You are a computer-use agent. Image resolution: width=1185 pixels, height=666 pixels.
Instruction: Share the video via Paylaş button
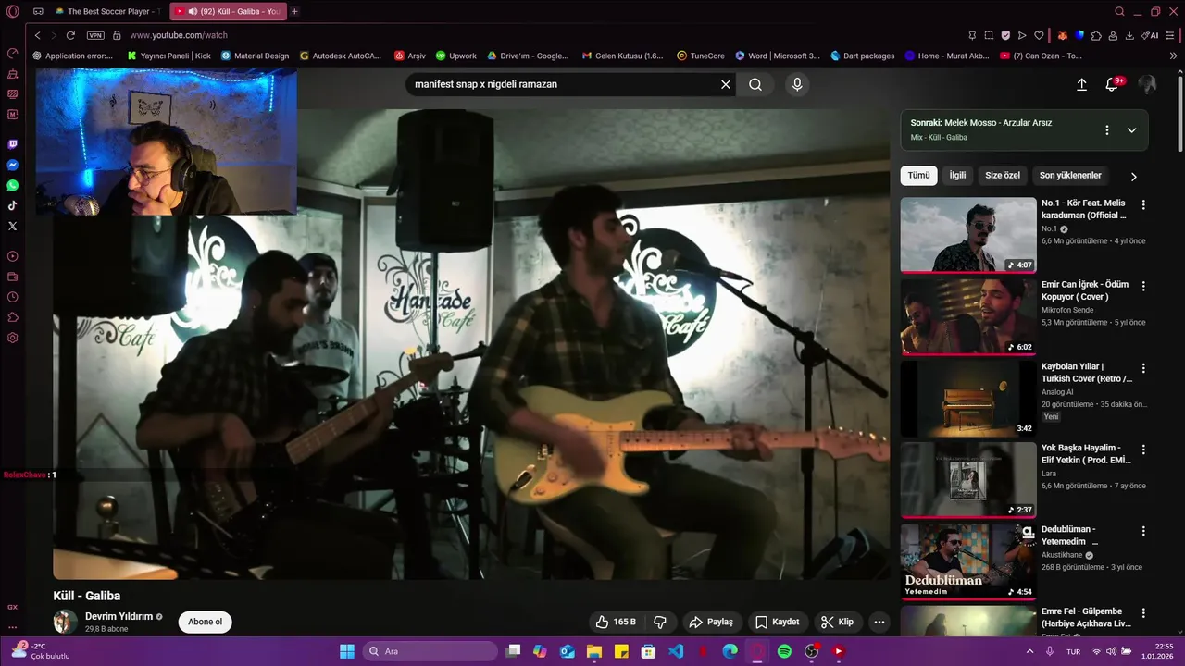711,622
